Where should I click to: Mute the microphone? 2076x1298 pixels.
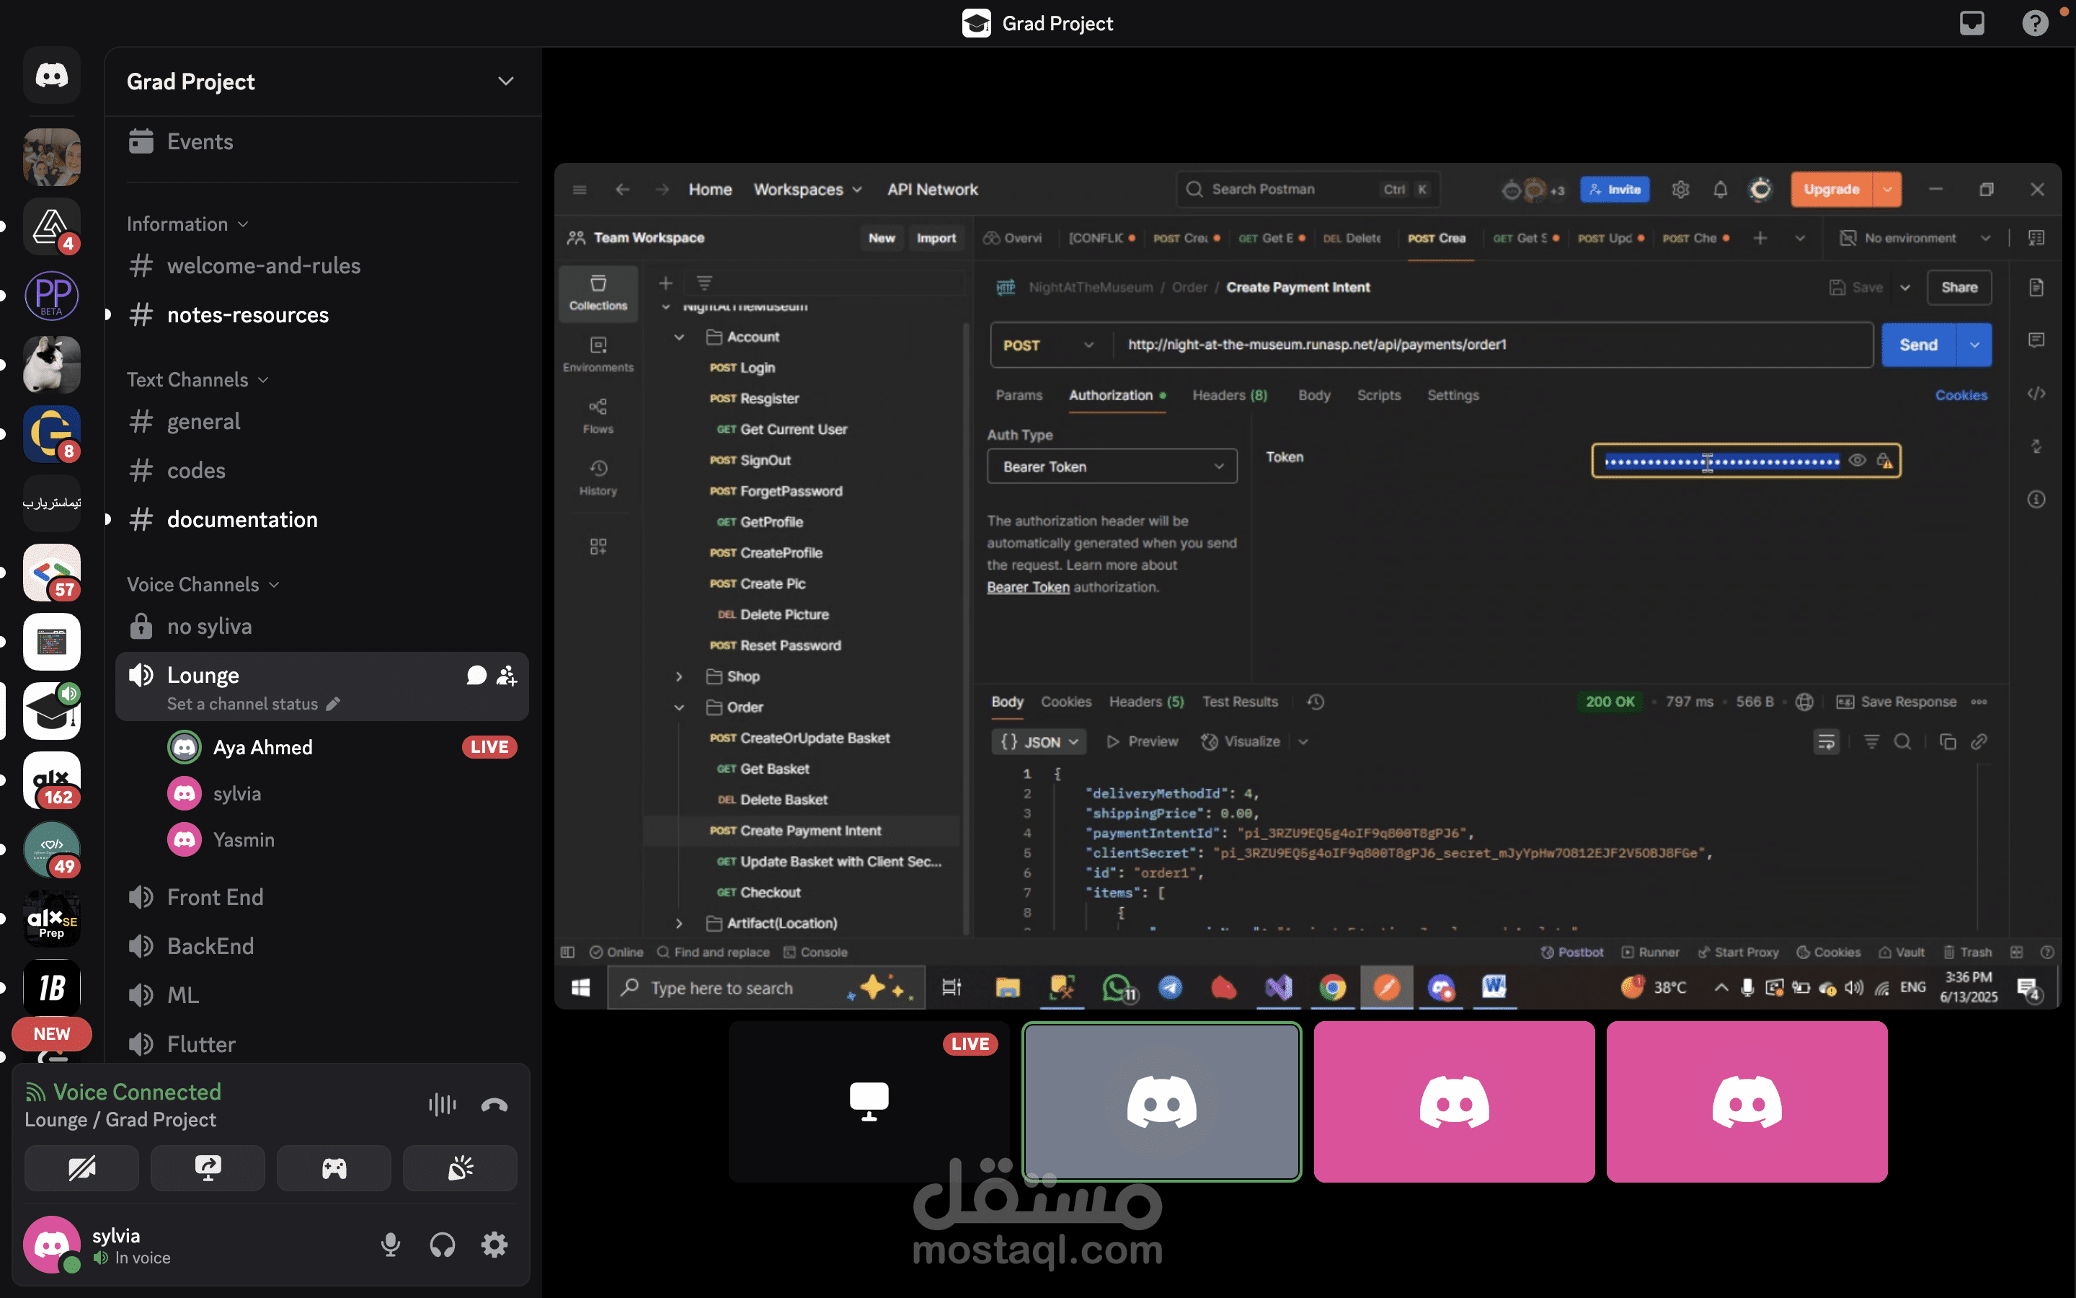[x=390, y=1245]
